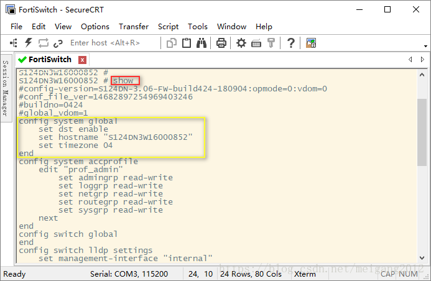The height and width of the screenshot is (281, 431).
Task: Open the Tools menu
Action: point(197,27)
